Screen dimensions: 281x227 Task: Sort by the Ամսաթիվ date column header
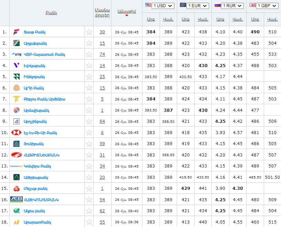click(127, 11)
